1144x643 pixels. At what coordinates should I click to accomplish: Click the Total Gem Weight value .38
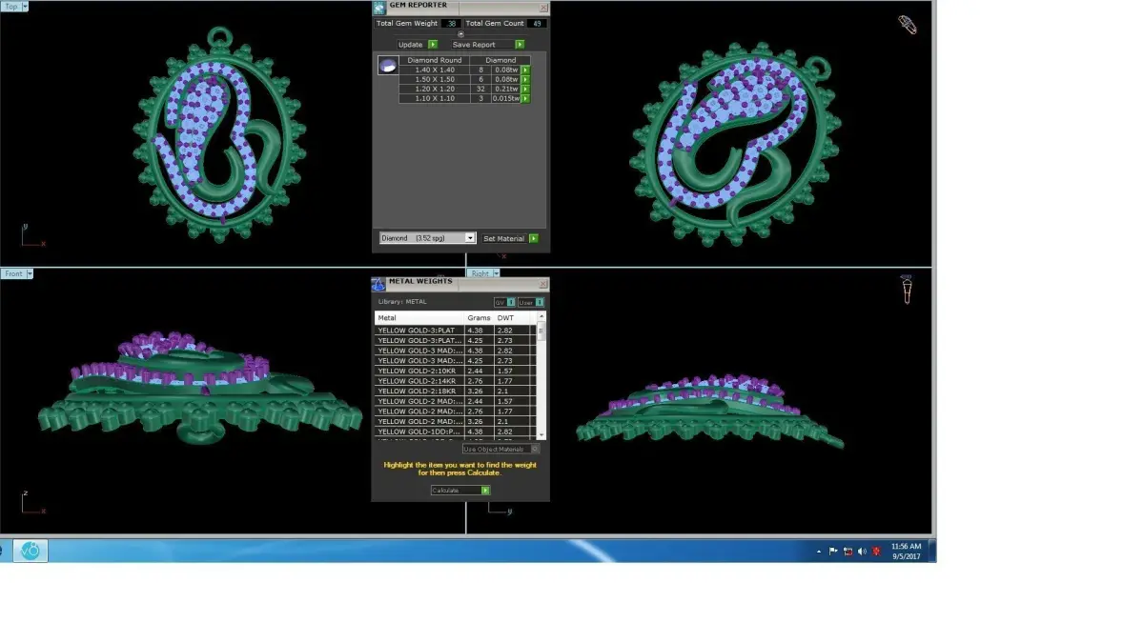[x=451, y=23]
